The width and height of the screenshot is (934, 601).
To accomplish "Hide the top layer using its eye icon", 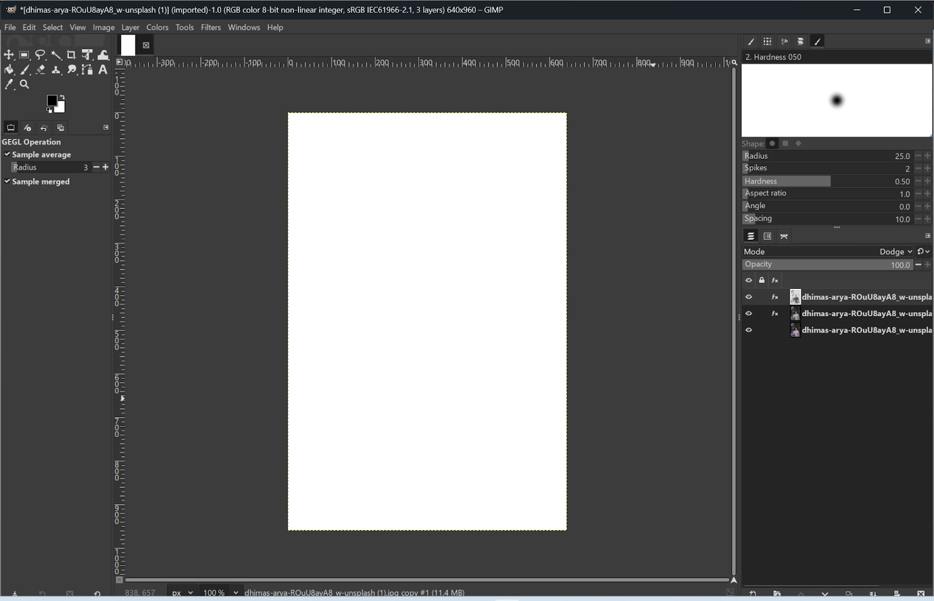I will coord(748,297).
